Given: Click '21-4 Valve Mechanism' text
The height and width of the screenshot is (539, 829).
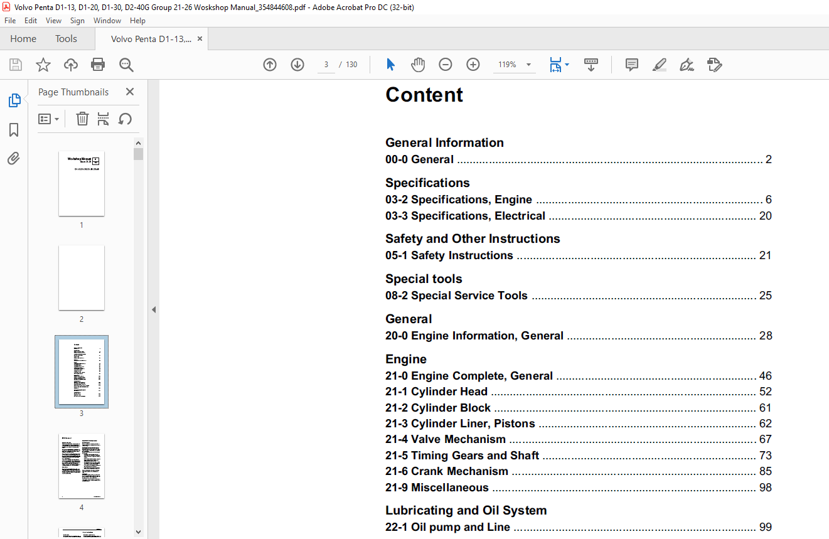Looking at the screenshot, I should click(x=446, y=439).
